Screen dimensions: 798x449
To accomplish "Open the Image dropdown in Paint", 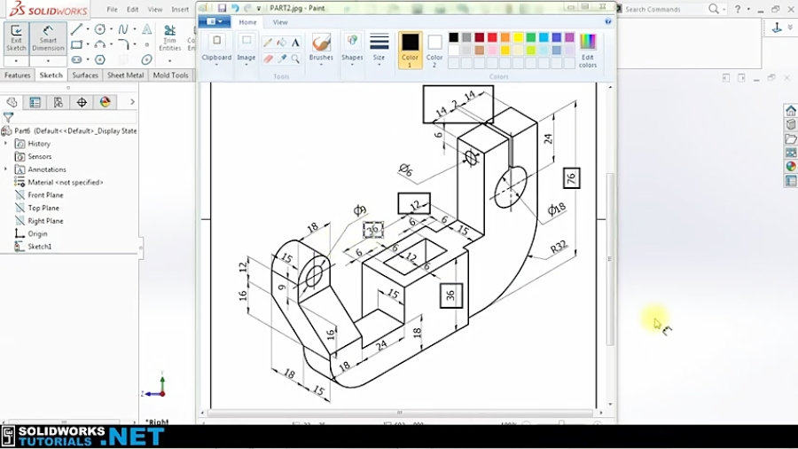I will 246,65.
